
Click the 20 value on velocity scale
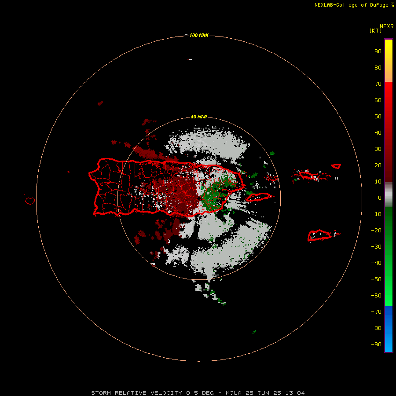point(378,165)
